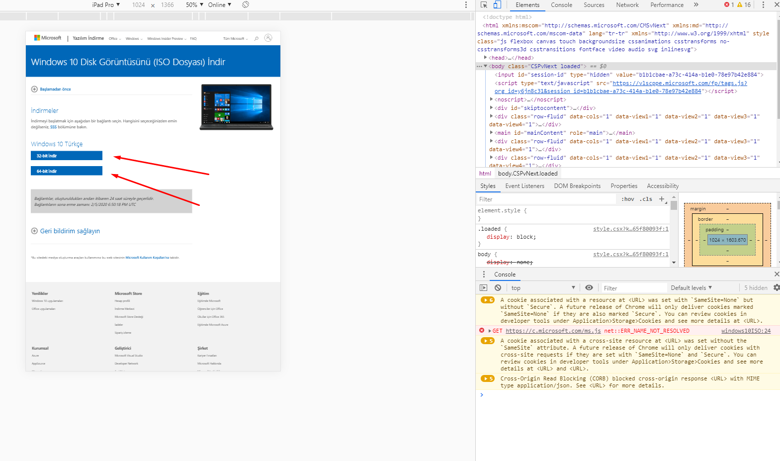
Task: Expand the div skiptocontent node
Action: [x=492, y=108]
